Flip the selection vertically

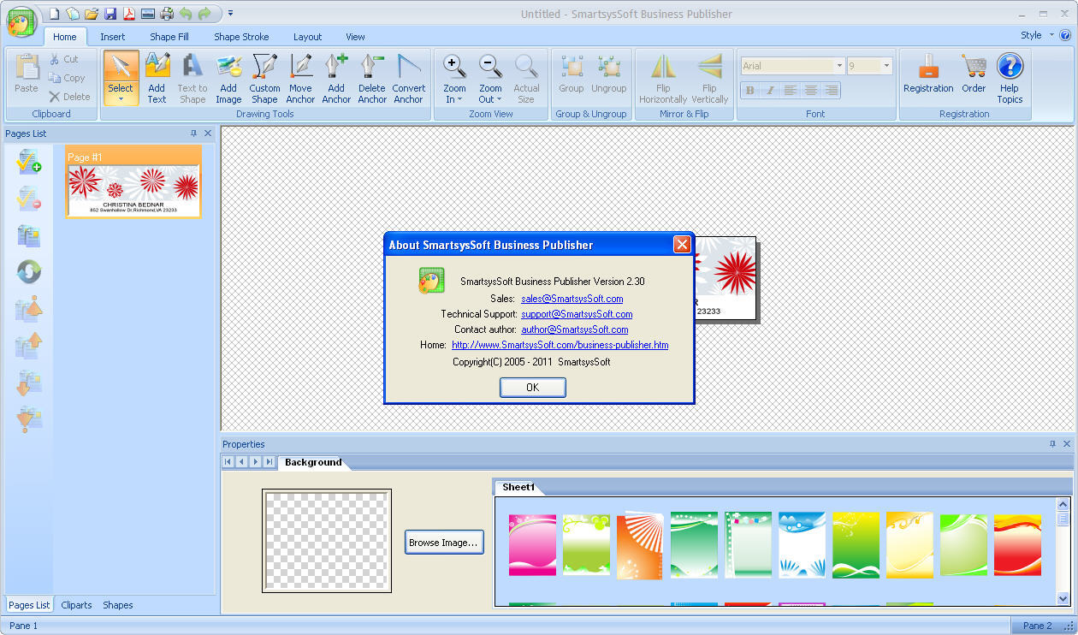709,78
